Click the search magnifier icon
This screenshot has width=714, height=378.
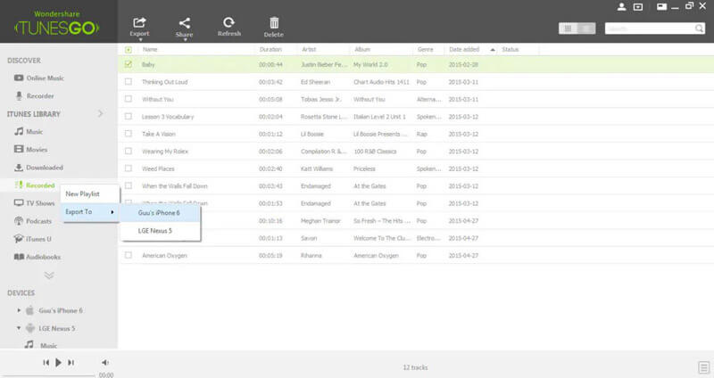[x=699, y=29]
